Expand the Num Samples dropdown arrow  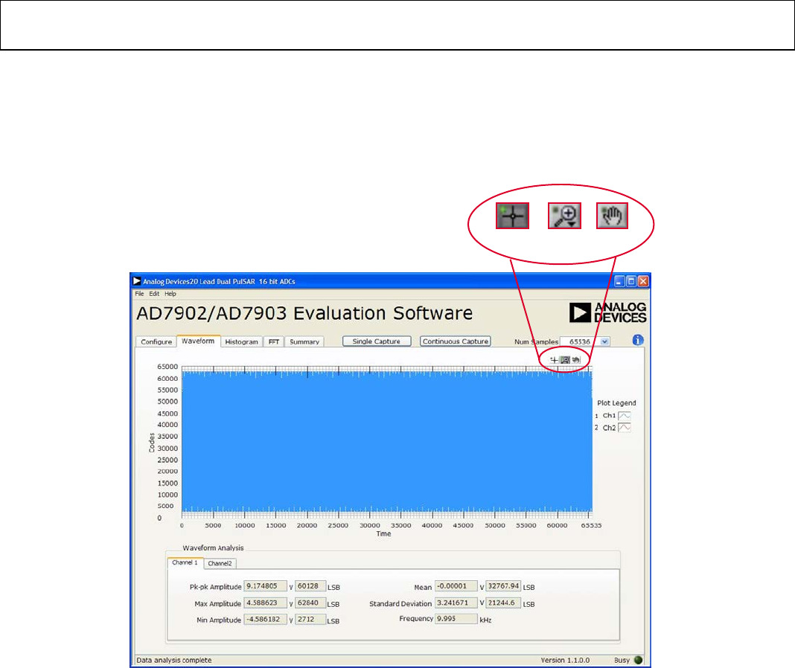tap(604, 341)
